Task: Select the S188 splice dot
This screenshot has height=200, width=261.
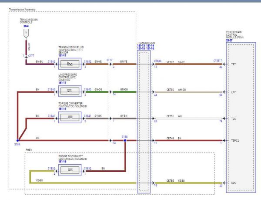Action: click(x=125, y=140)
